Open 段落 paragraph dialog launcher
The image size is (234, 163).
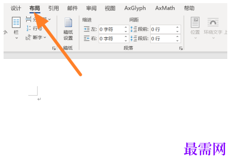(x=181, y=48)
